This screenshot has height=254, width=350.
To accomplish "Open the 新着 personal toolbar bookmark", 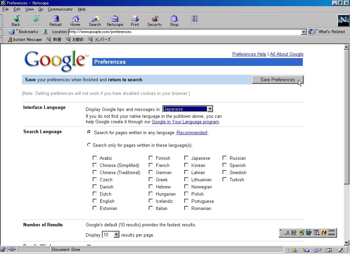I will coord(54,40).
